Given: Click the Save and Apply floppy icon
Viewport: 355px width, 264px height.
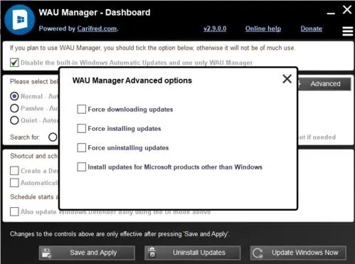Looking at the screenshot, I should [x=46, y=253].
